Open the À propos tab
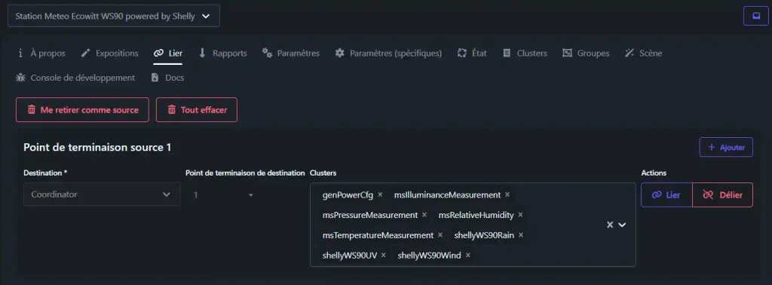 (41, 54)
